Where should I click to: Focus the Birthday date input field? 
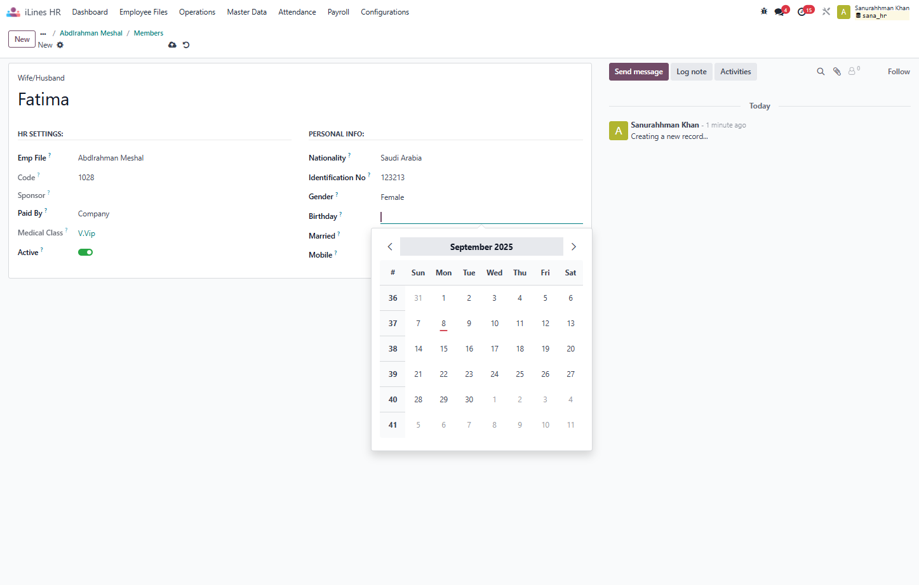point(481,217)
